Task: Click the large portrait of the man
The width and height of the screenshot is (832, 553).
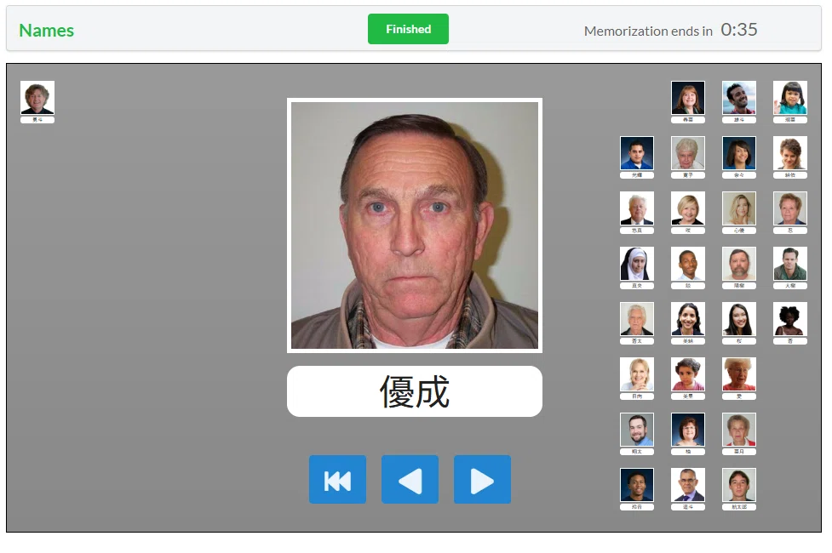Action: point(415,225)
